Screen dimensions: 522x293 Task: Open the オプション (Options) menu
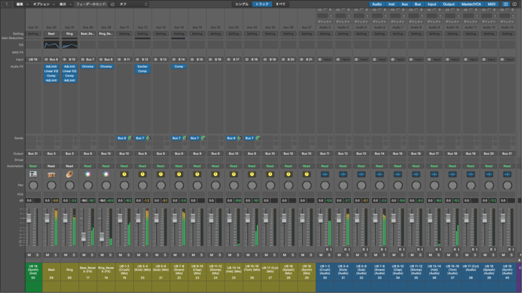[x=43, y=5]
